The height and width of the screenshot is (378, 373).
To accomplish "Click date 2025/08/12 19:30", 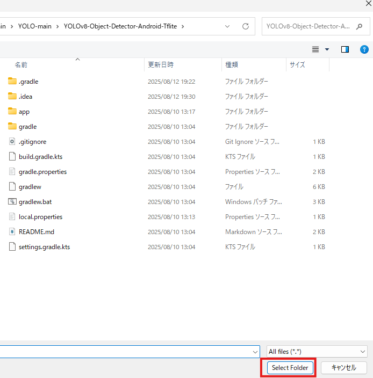I will click(171, 97).
